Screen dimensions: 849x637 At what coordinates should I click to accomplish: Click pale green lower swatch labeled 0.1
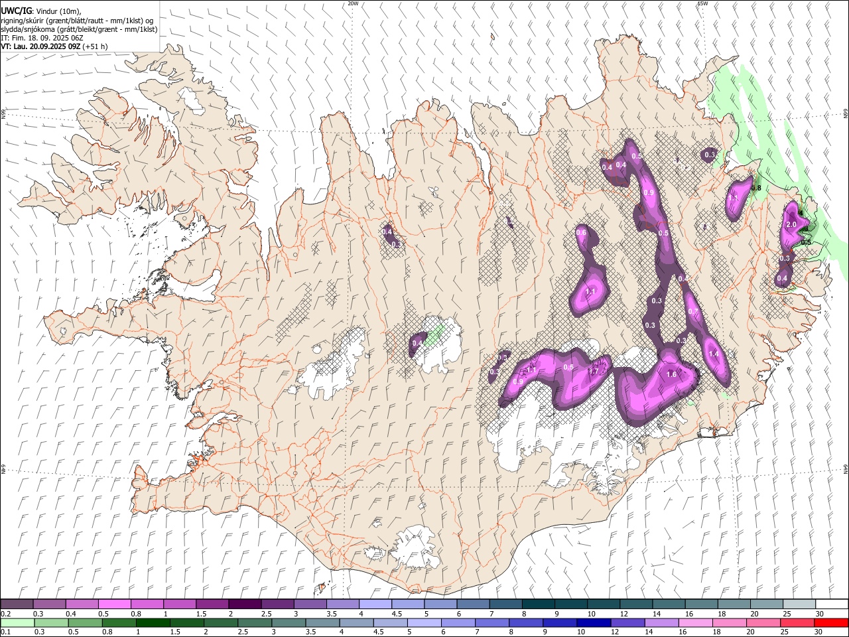(x=17, y=622)
